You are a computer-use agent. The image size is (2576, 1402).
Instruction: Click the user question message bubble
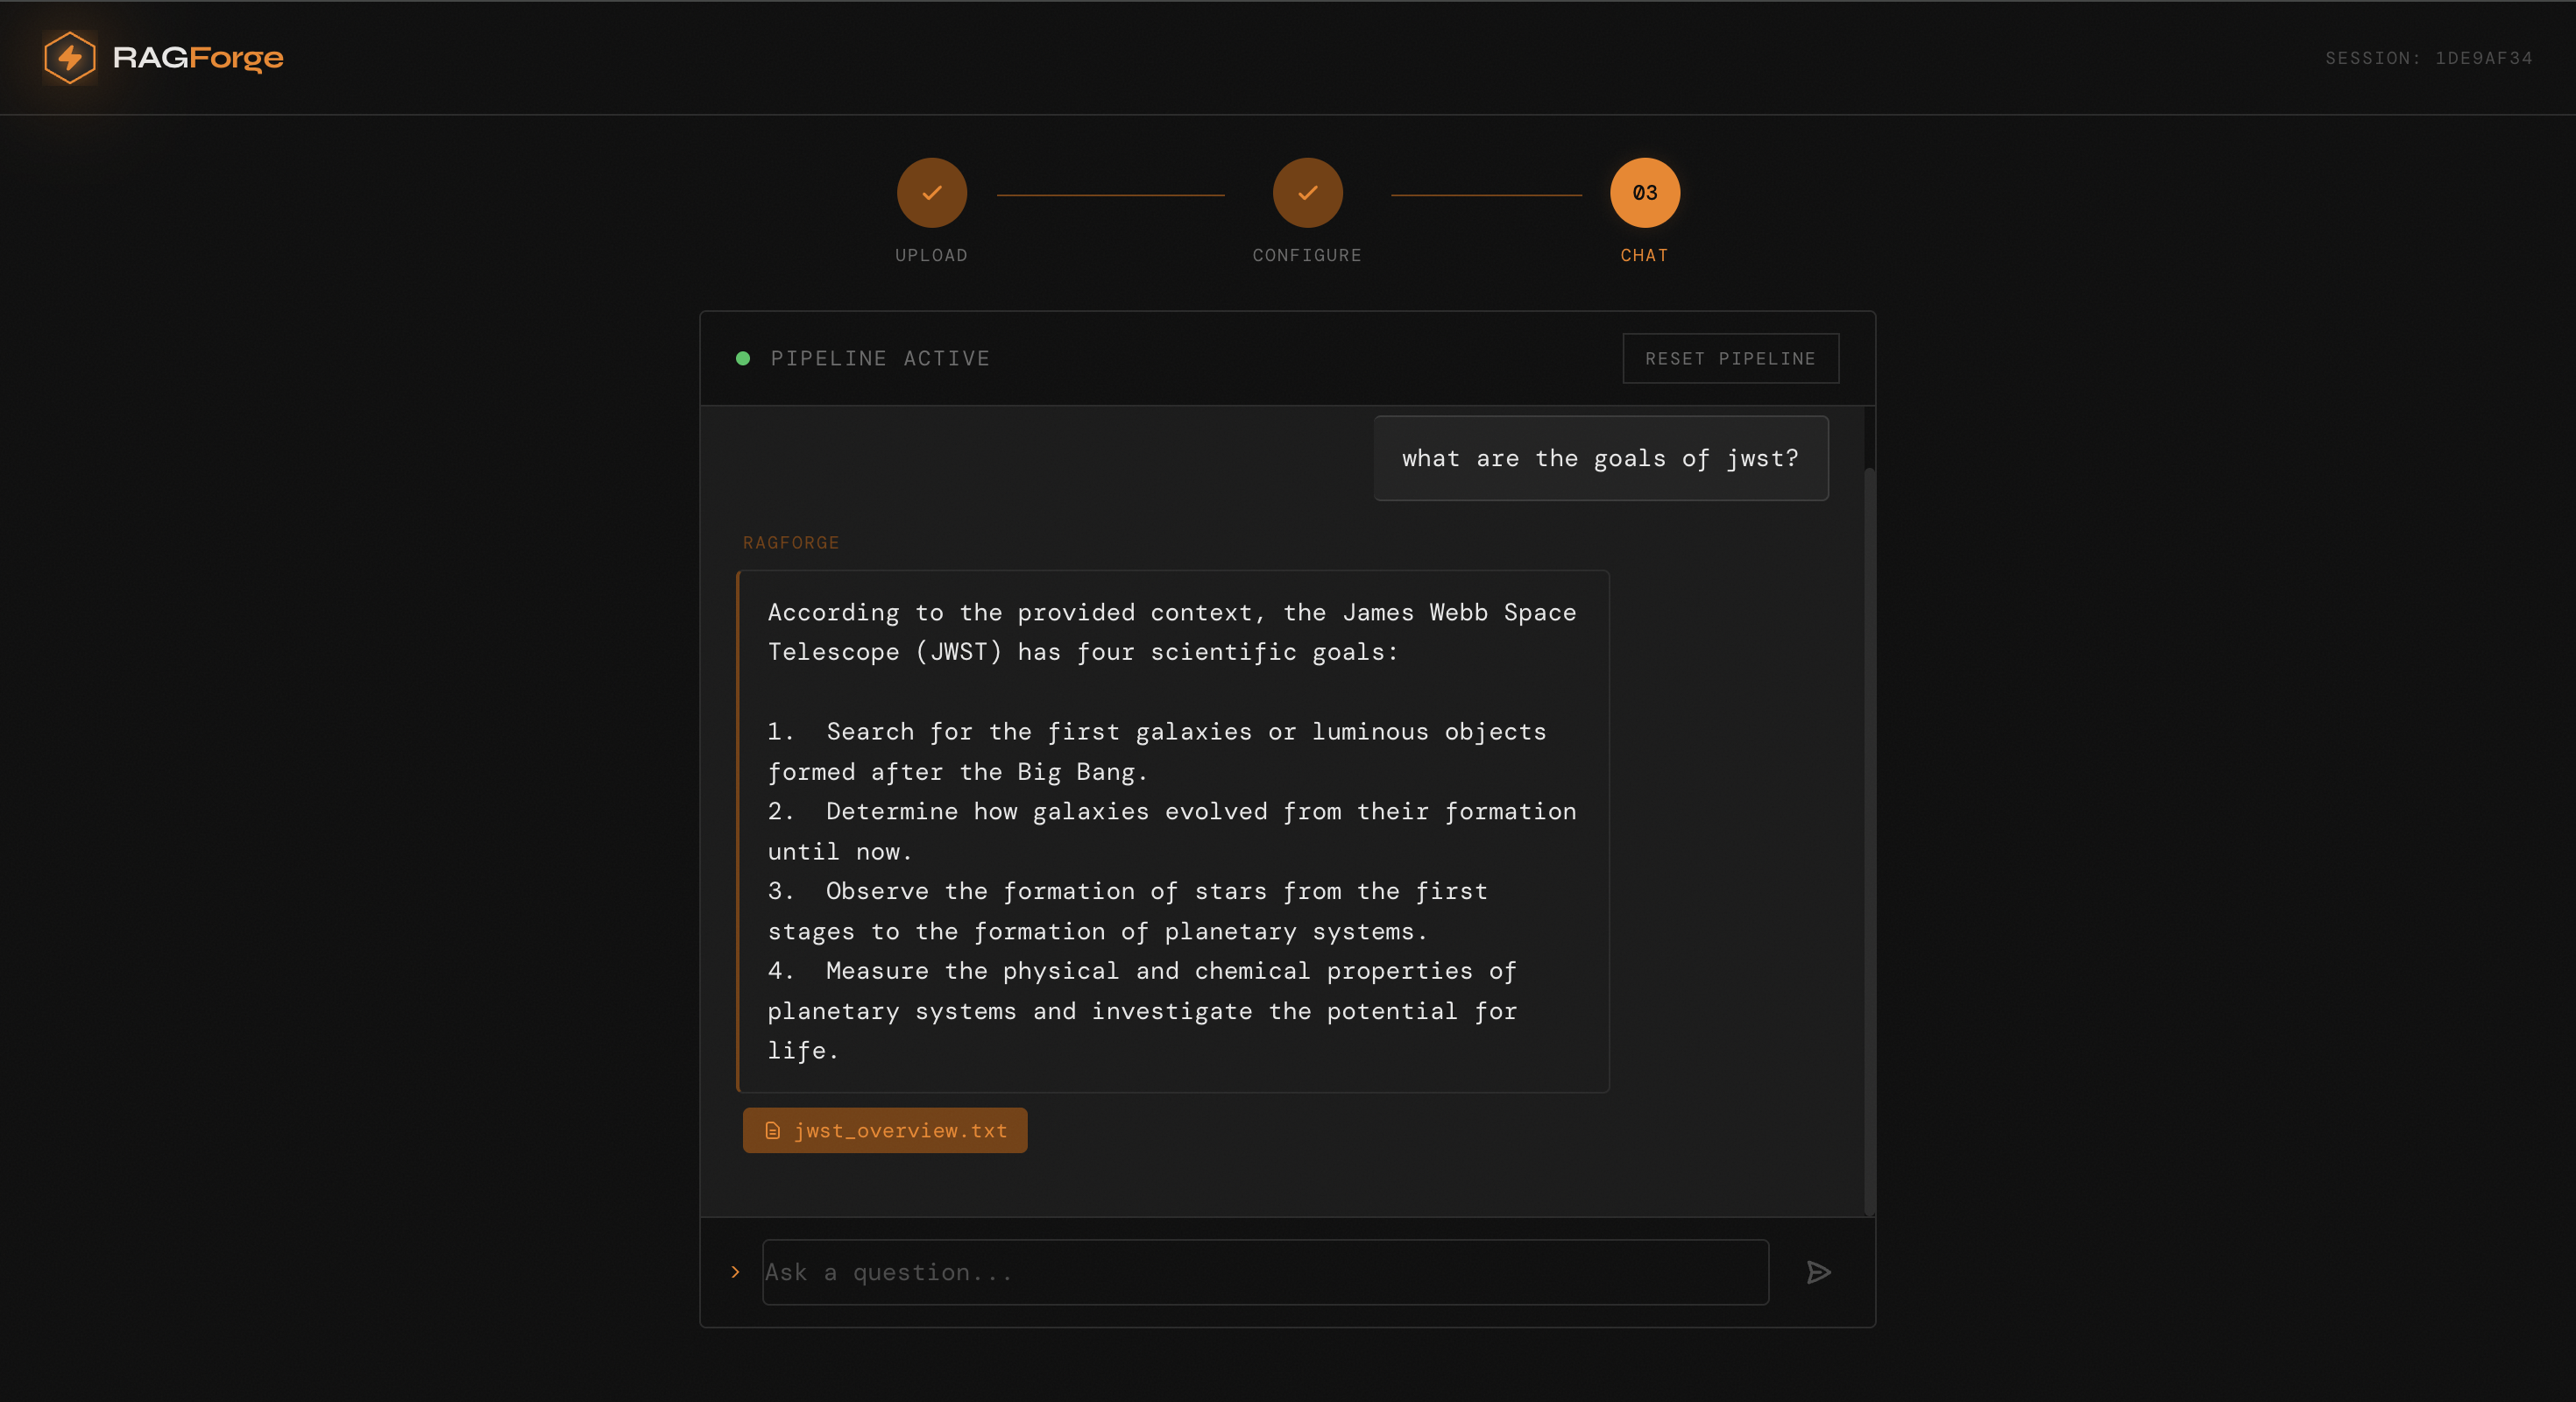click(x=1600, y=458)
